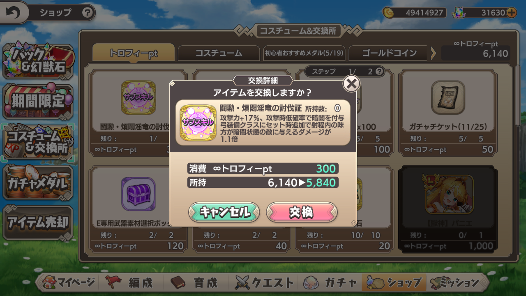Switch to the コスチューム tab
Viewport: 526px width, 296px height.
point(219,53)
